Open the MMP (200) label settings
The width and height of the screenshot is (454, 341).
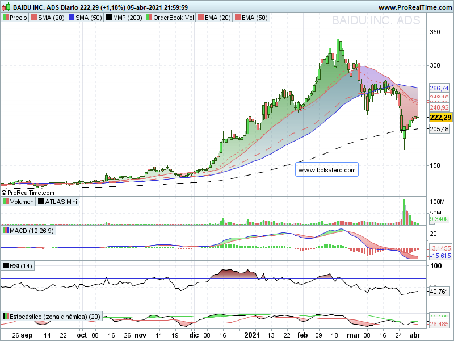[127, 18]
